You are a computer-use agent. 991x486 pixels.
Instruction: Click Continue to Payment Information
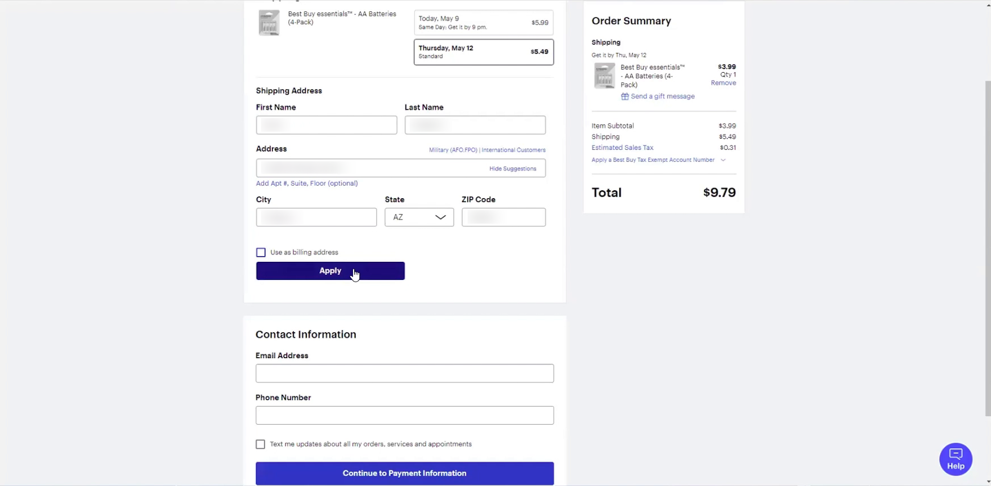[404, 473]
